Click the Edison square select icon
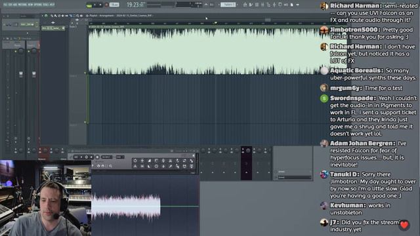This screenshot has width=420, height=236. coord(106,166)
